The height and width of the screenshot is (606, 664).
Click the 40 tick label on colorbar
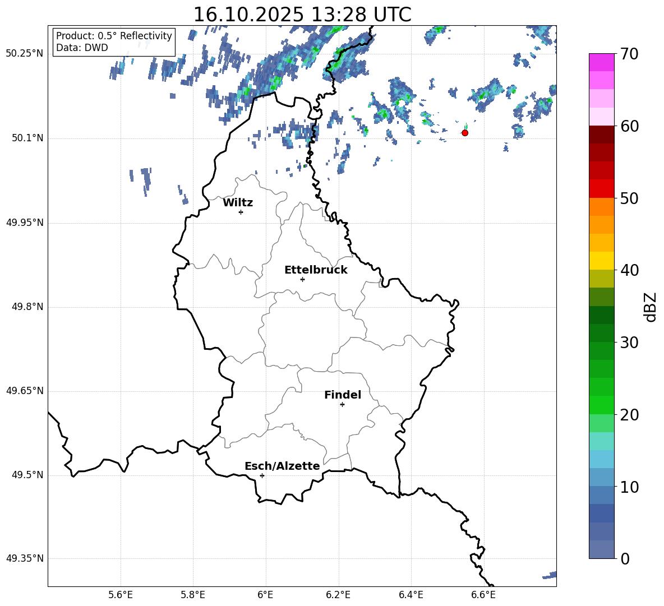[630, 270]
